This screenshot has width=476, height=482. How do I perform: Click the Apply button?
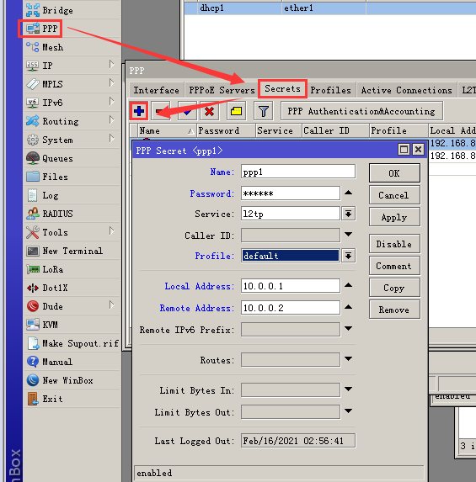point(394,217)
